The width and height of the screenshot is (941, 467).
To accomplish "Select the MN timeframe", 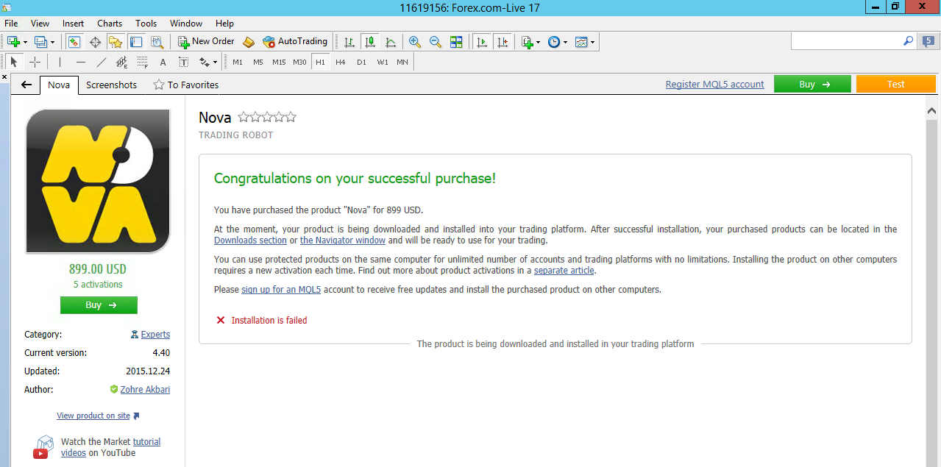I will pos(402,63).
